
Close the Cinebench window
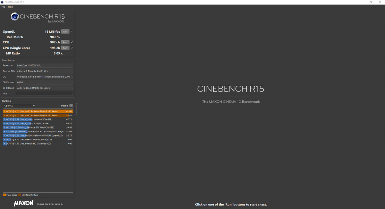[x=380, y=2]
